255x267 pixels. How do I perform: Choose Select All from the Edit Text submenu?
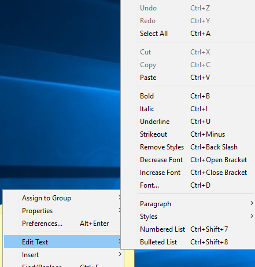pyautogui.click(x=187, y=34)
